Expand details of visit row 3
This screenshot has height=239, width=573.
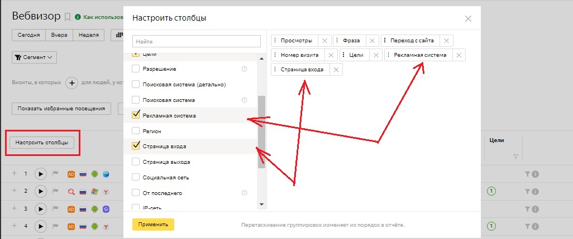tap(15, 208)
